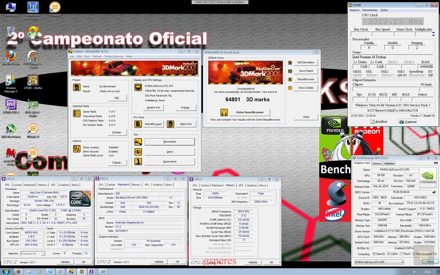This screenshot has height=275, width=440.
Task: Click the Edit... button in the Project section
Action: tap(117, 98)
